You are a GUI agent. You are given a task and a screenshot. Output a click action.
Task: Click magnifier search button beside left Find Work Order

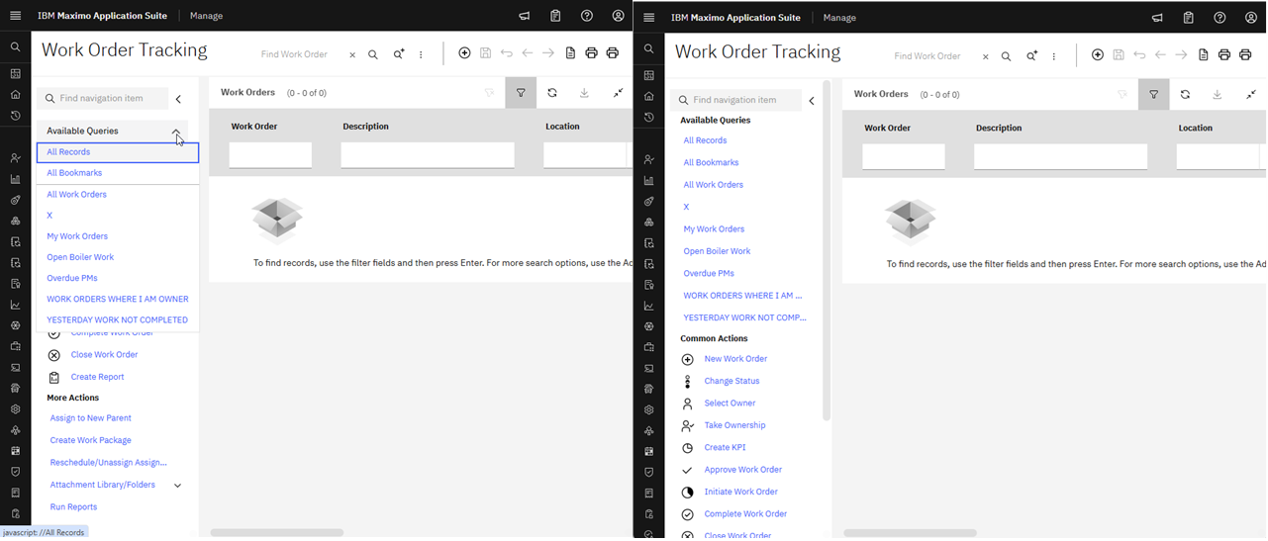(373, 54)
